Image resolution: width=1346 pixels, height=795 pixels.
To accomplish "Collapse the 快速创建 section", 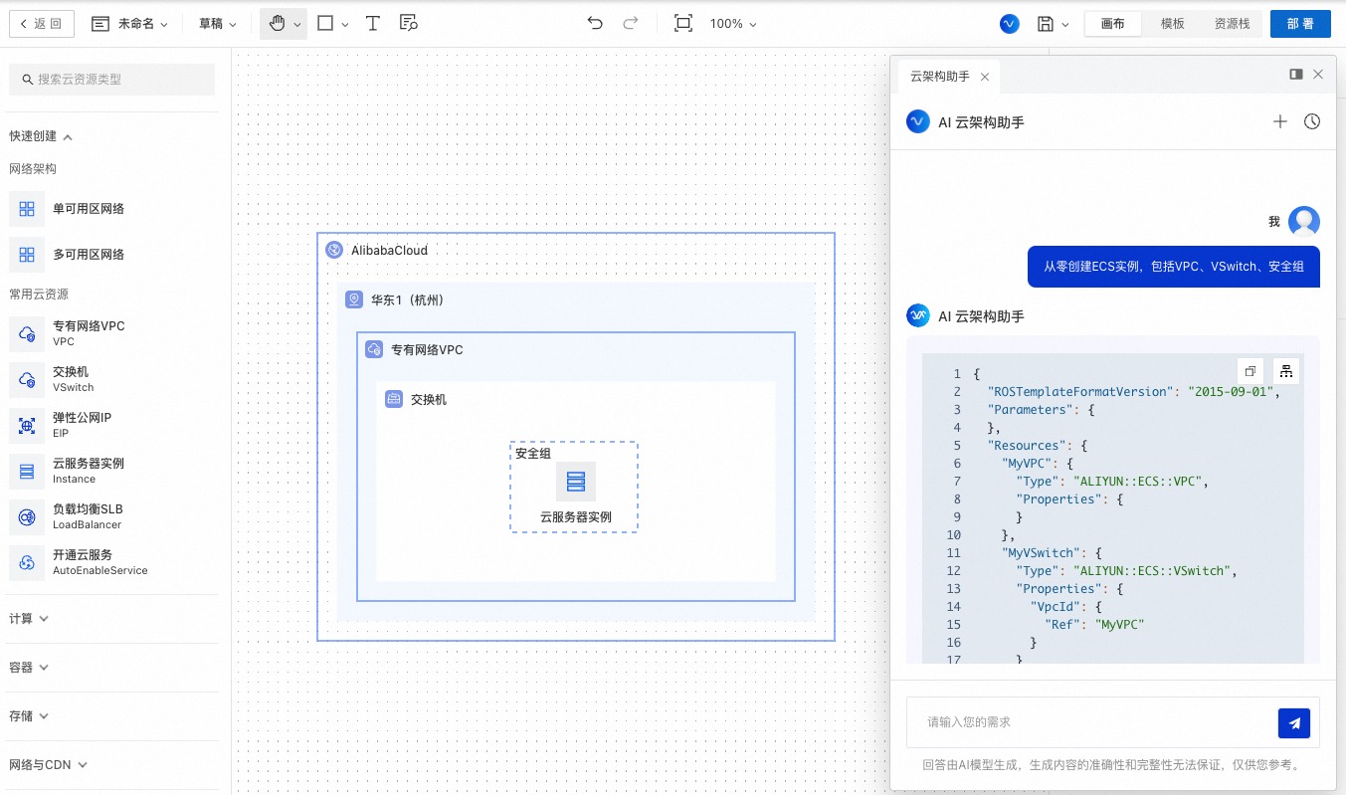I will click(41, 136).
